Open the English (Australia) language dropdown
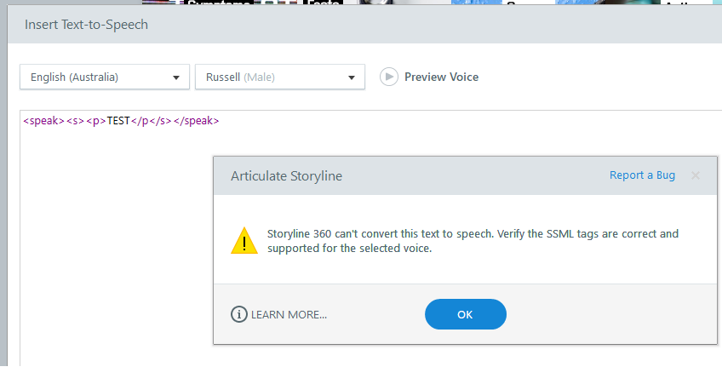The width and height of the screenshot is (722, 384). pos(104,77)
